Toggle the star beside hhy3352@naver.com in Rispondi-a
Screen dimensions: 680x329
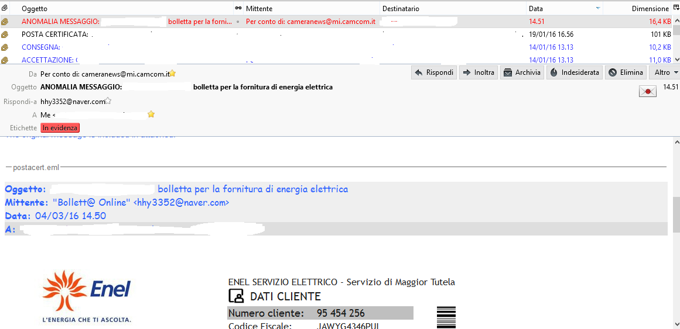[x=108, y=101]
